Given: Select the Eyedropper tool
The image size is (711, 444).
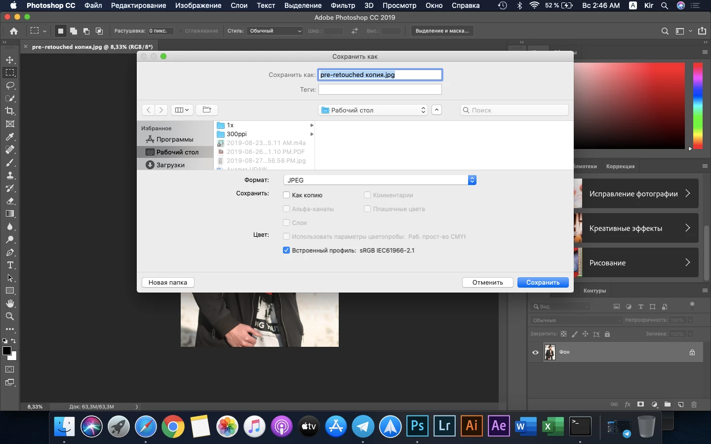Looking at the screenshot, I should coord(10,137).
